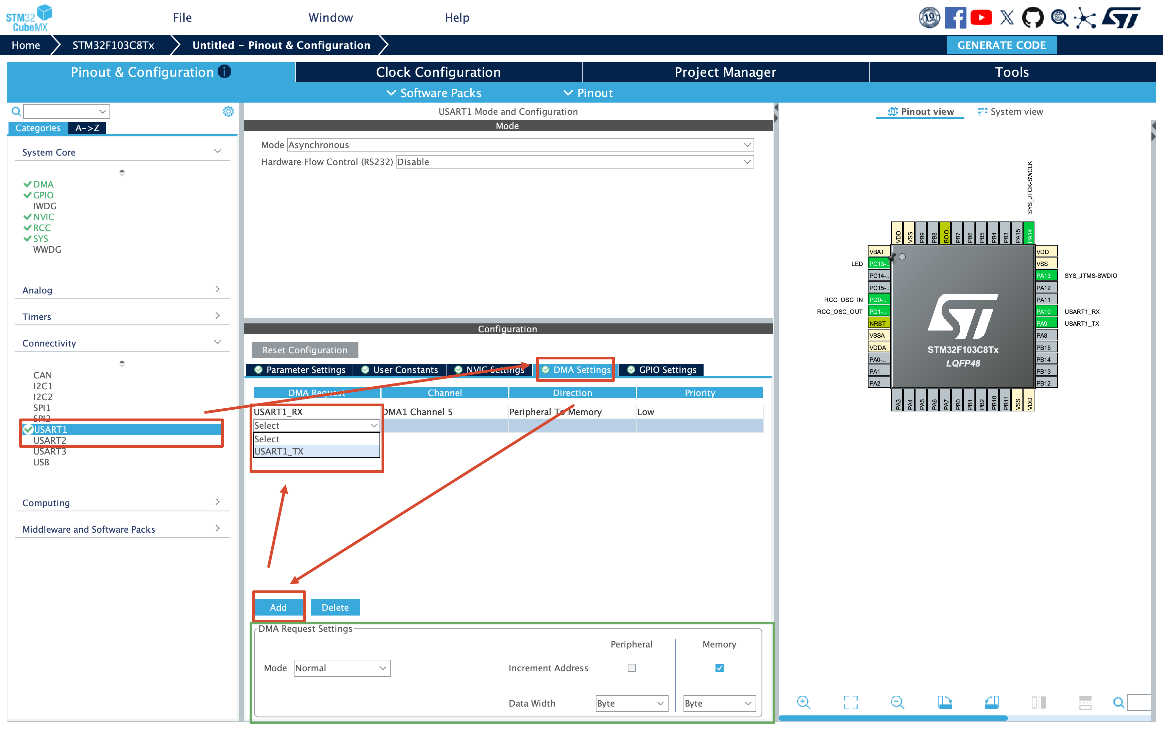Screen dimensions: 1163x729
Task: Switch to the Project Manager tab
Action: [x=725, y=72]
